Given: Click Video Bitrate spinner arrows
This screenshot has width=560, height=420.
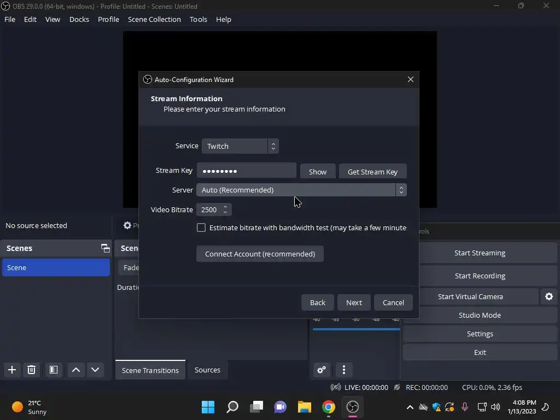Looking at the screenshot, I should pyautogui.click(x=225, y=209).
